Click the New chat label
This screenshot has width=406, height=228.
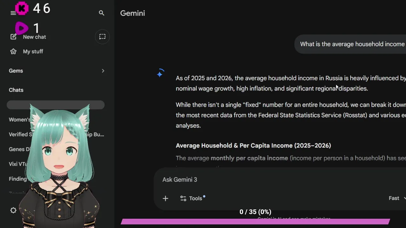pyautogui.click(x=34, y=37)
